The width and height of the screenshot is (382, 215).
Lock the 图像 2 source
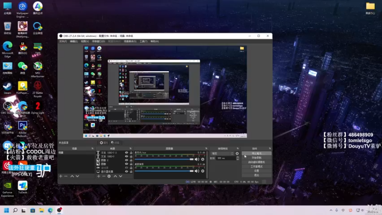(x=131, y=160)
